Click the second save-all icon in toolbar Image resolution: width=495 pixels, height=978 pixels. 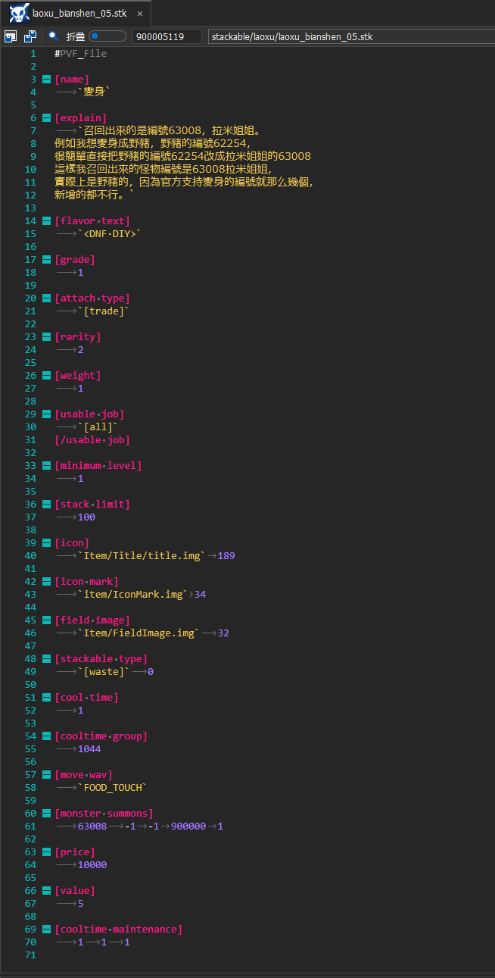[x=30, y=36]
